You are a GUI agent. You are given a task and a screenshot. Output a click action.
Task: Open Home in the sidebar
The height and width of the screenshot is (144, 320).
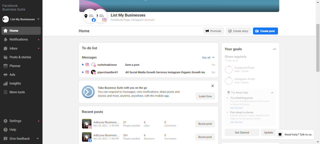[21, 31]
